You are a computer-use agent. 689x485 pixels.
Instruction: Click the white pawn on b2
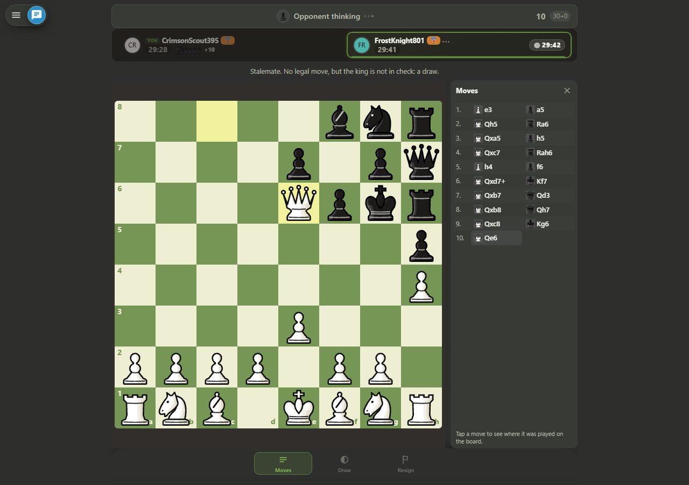point(176,367)
